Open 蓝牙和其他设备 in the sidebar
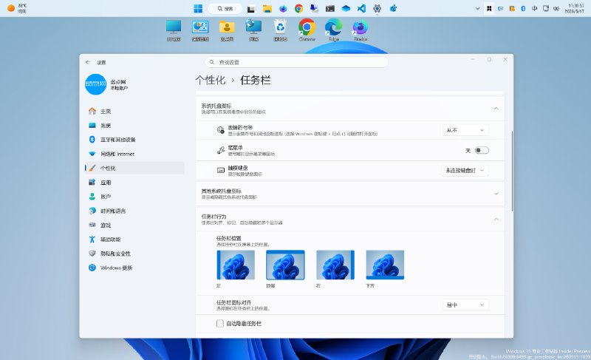 [x=134, y=140]
